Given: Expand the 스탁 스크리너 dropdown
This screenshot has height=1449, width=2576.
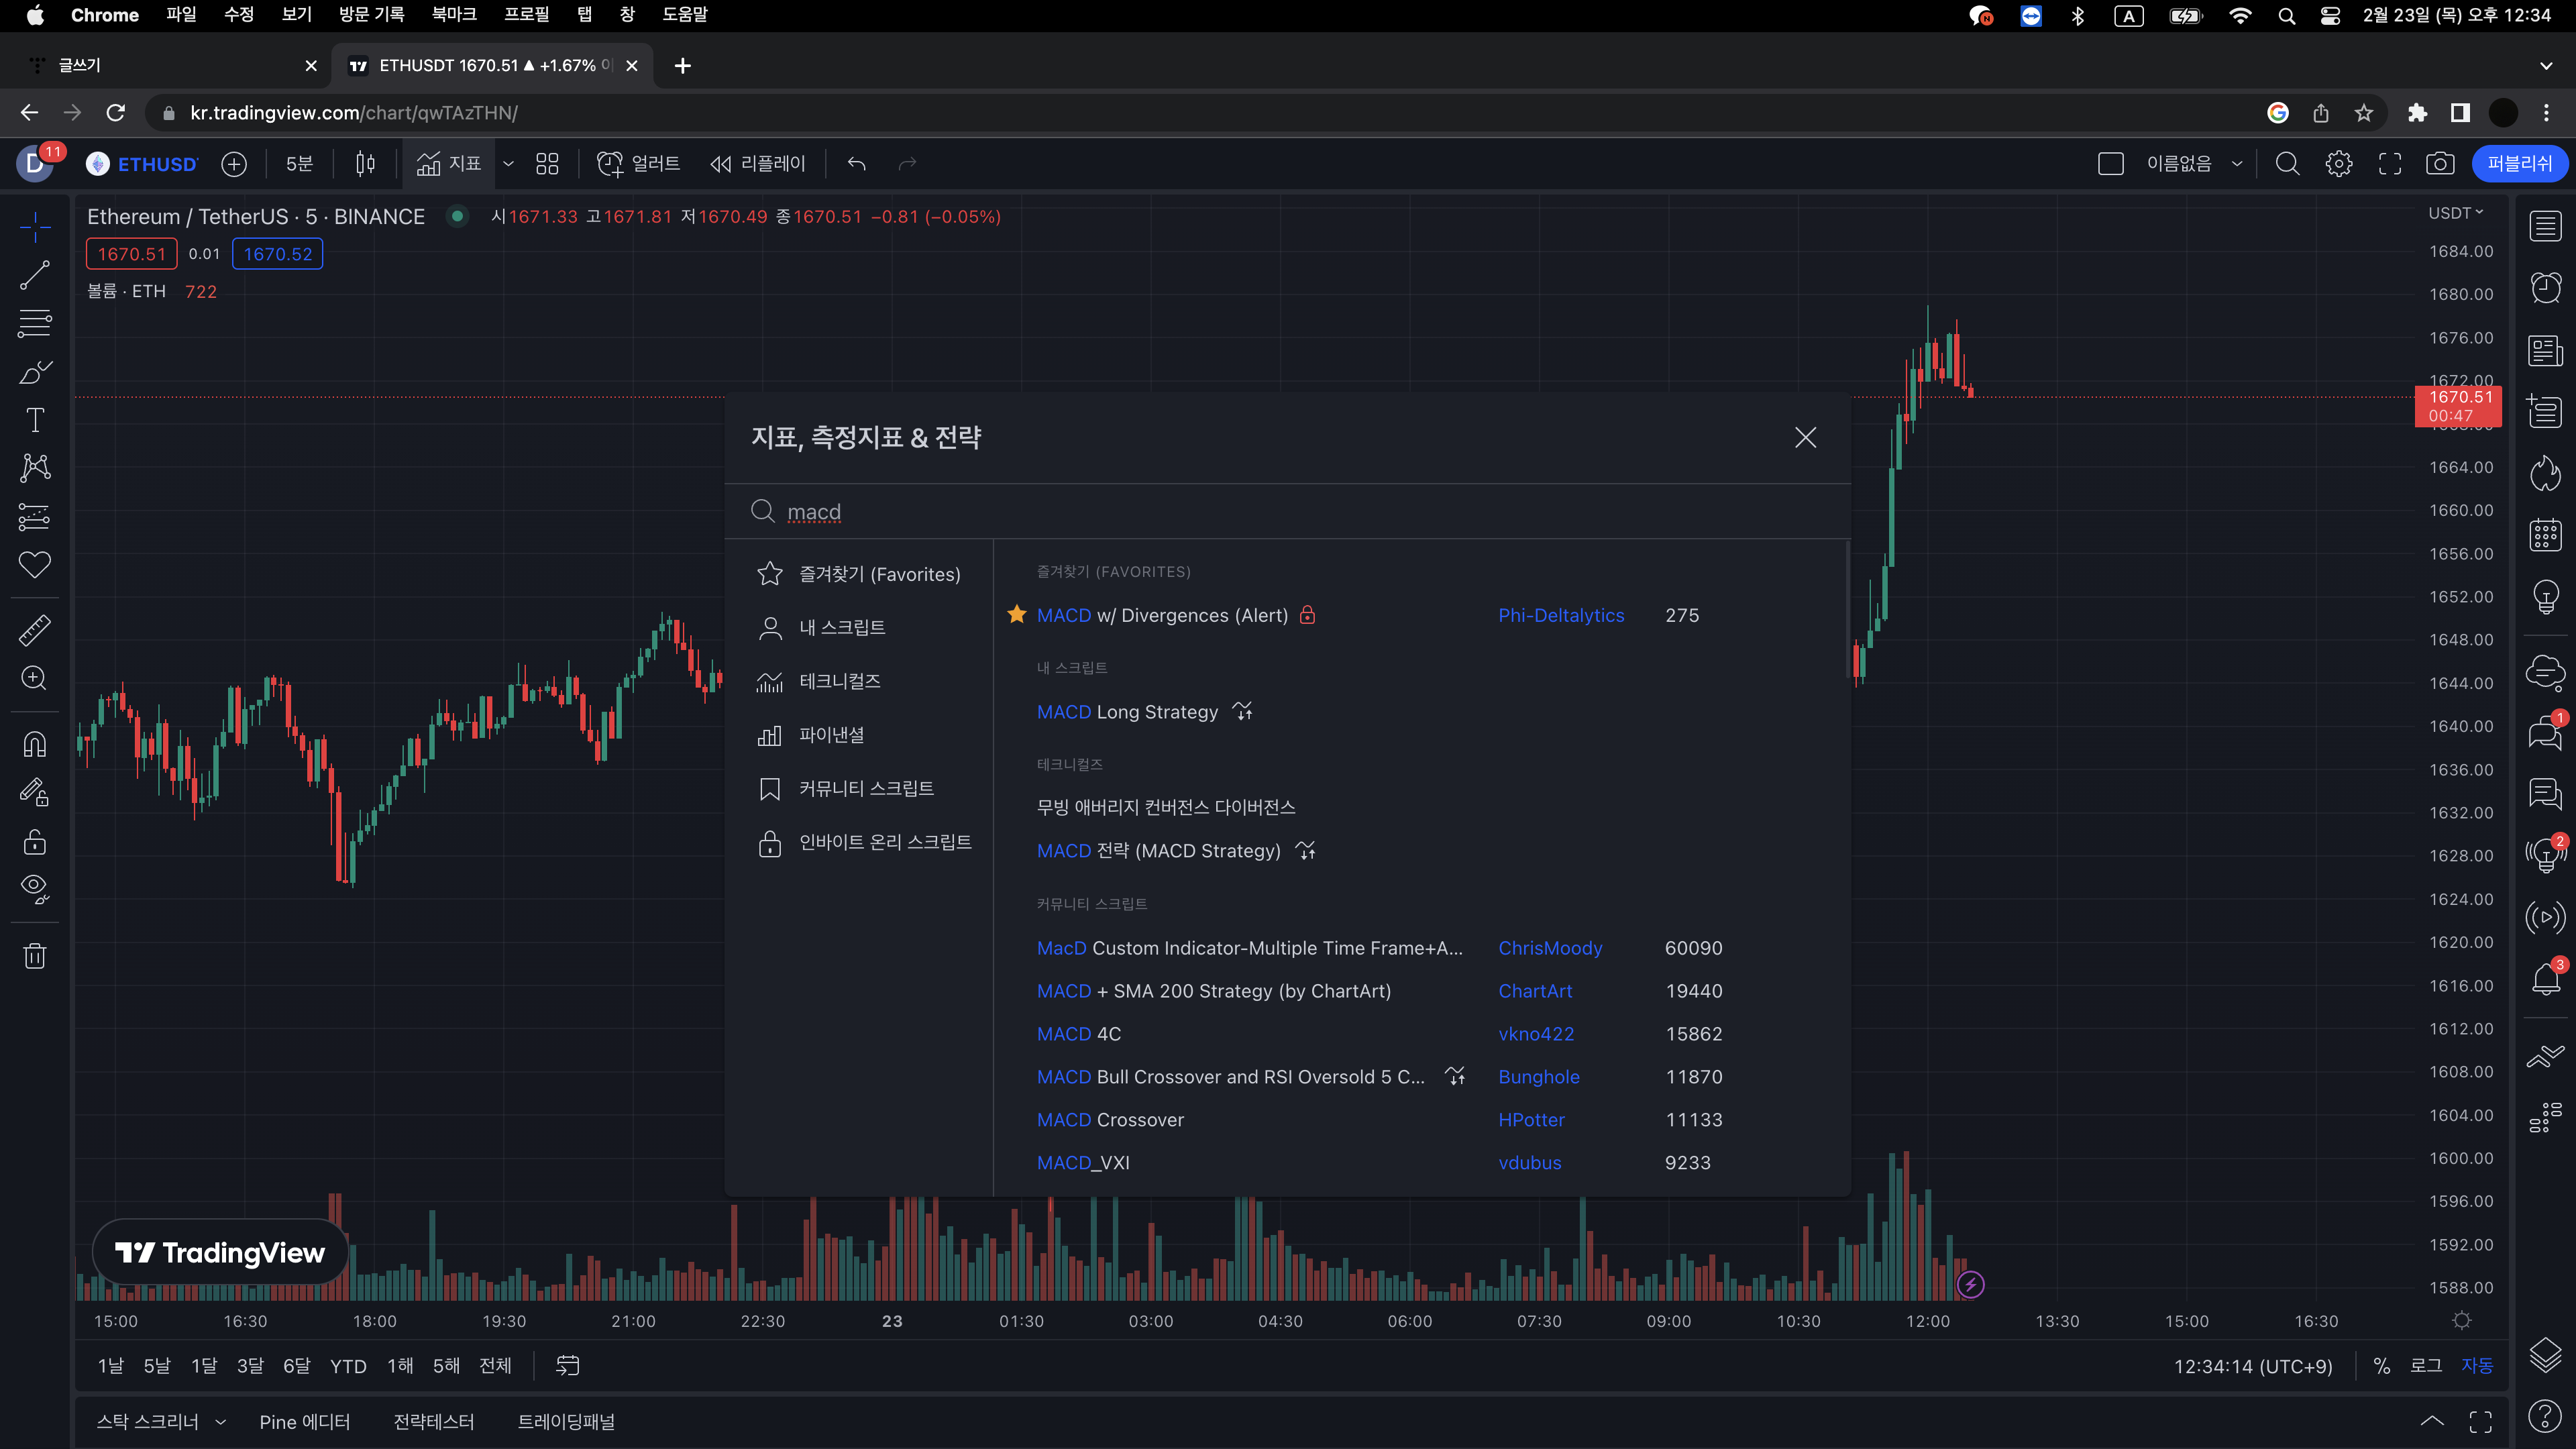Looking at the screenshot, I should tap(220, 1421).
